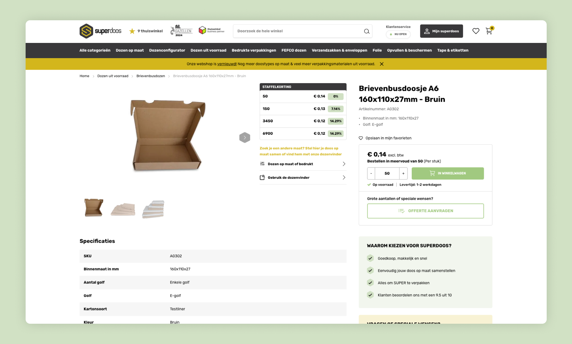Click the Op voorraad stock indicator
Screen dimensions: 572x344
tap(380, 185)
